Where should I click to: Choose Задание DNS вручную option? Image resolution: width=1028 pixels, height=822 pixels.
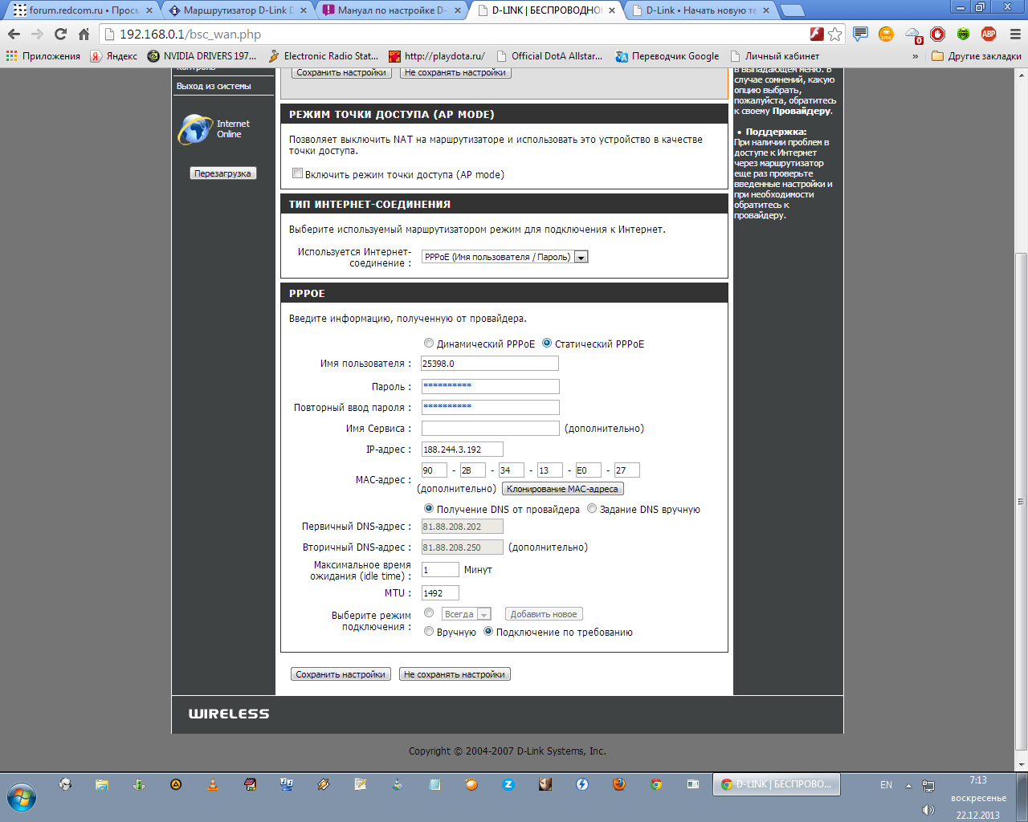(592, 508)
